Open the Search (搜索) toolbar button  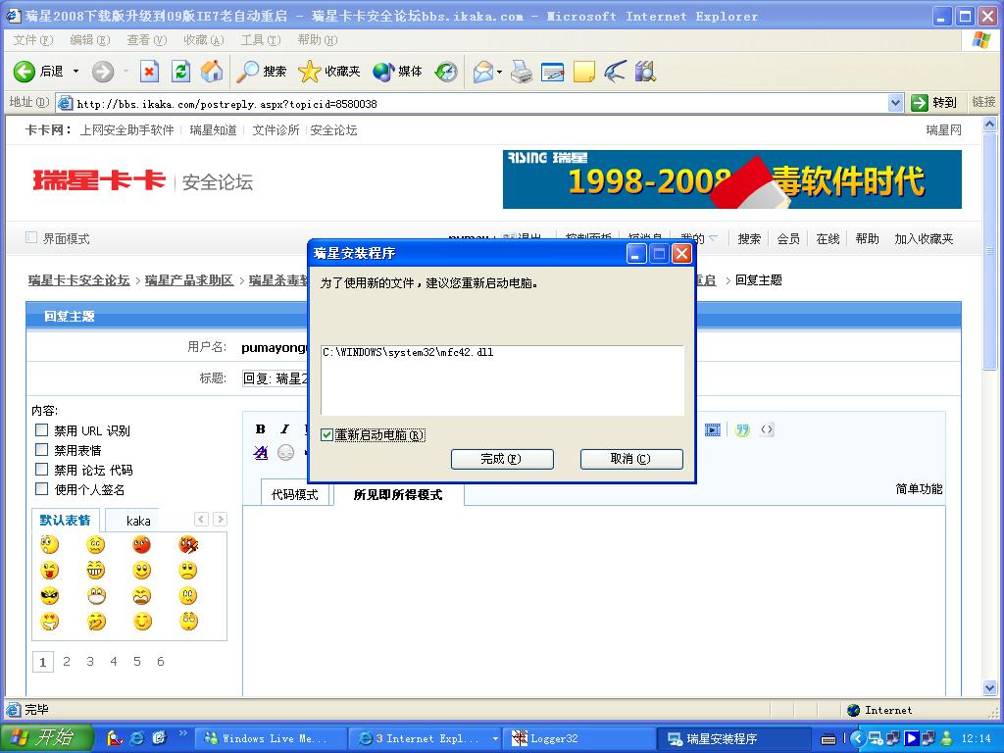pyautogui.click(x=261, y=71)
